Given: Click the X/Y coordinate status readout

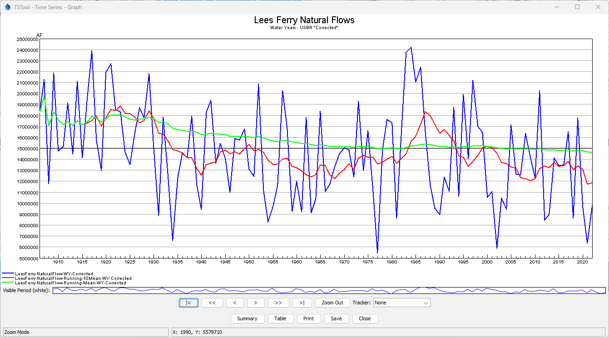Looking at the screenshot, I should click(x=389, y=332).
